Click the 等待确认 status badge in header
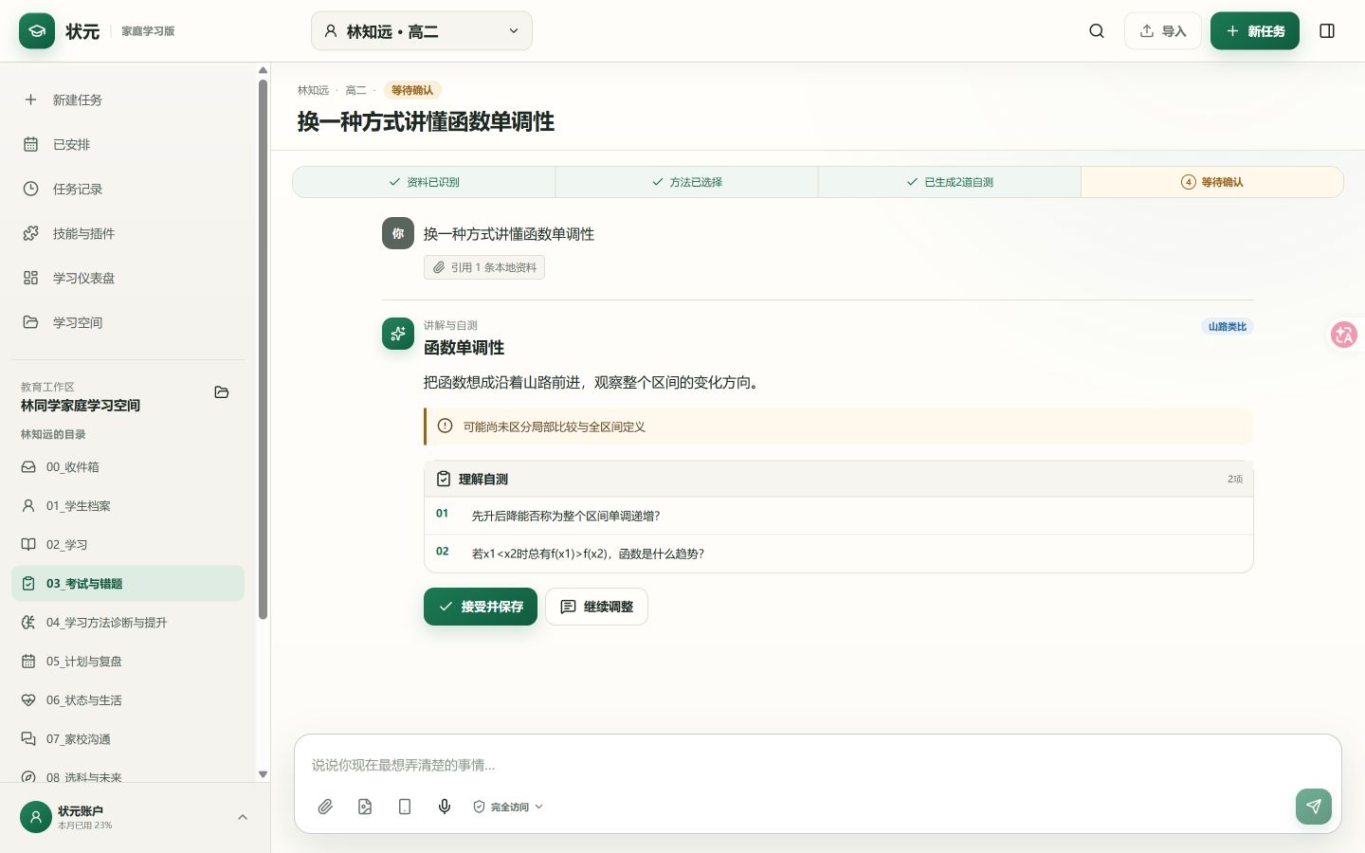Screen dimensions: 1365x853 [412, 90]
